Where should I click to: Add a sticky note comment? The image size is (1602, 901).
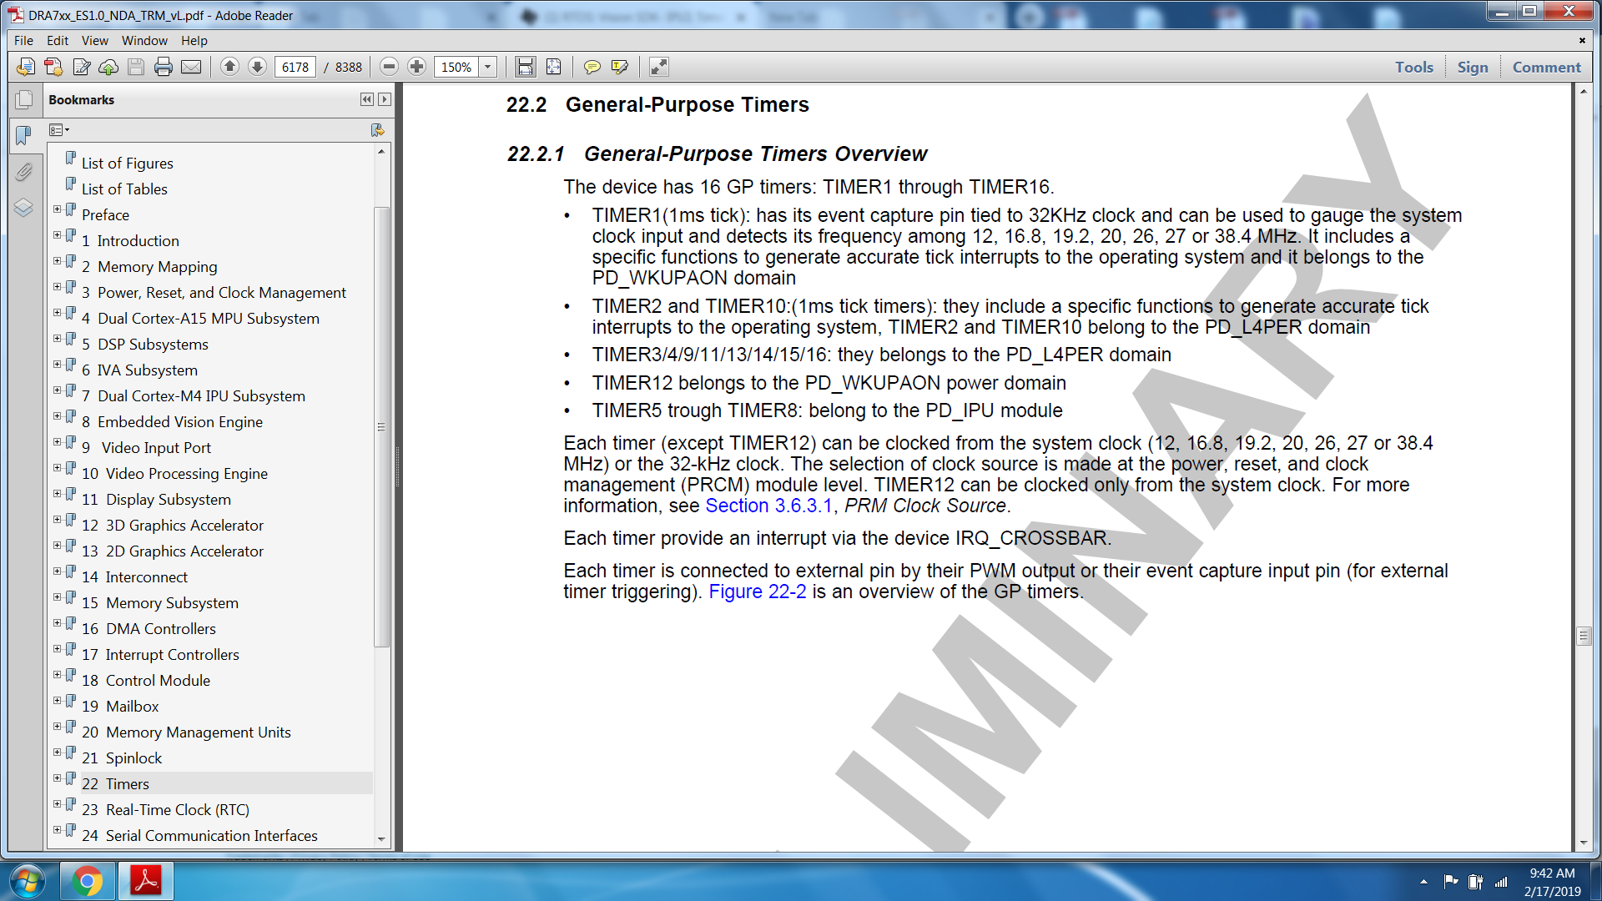[x=592, y=67]
